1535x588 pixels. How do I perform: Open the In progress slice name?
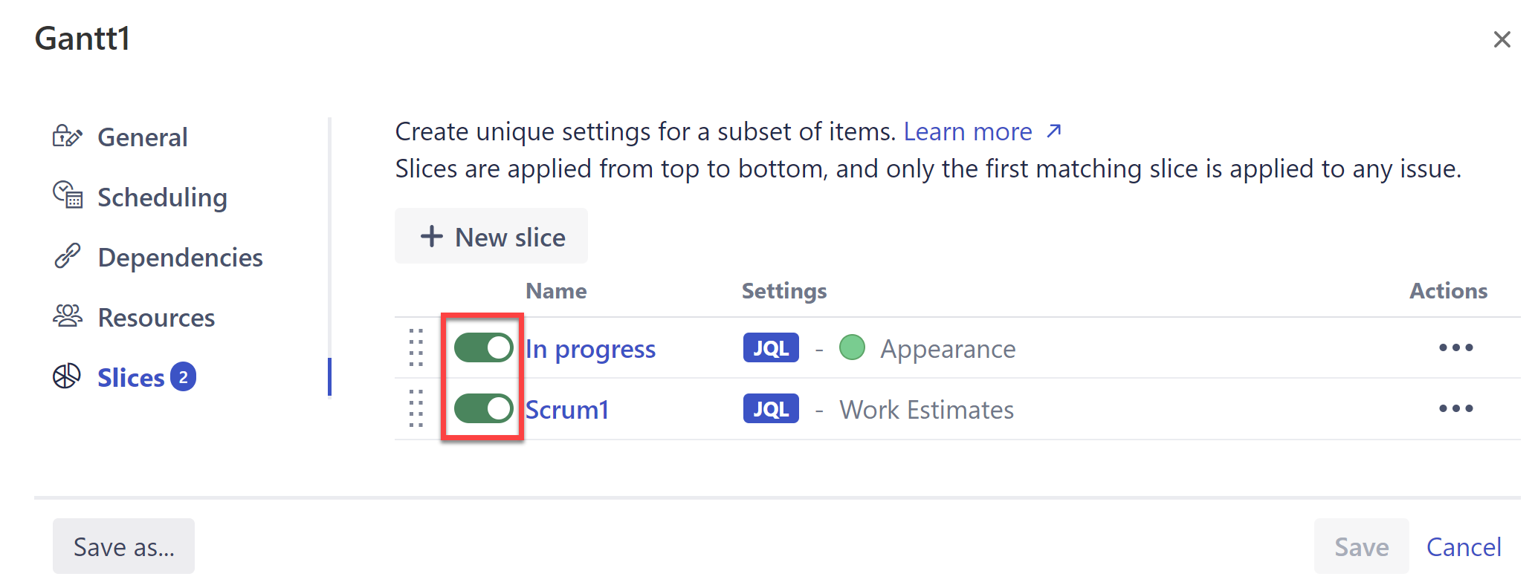coord(591,349)
